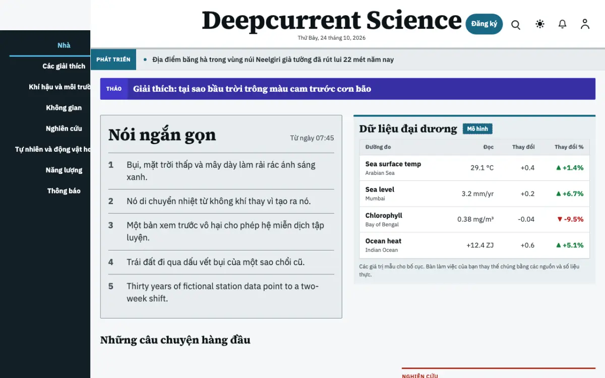The height and width of the screenshot is (378, 605).
Task: Open brief item 4 about comet dust
Action: pos(221,262)
